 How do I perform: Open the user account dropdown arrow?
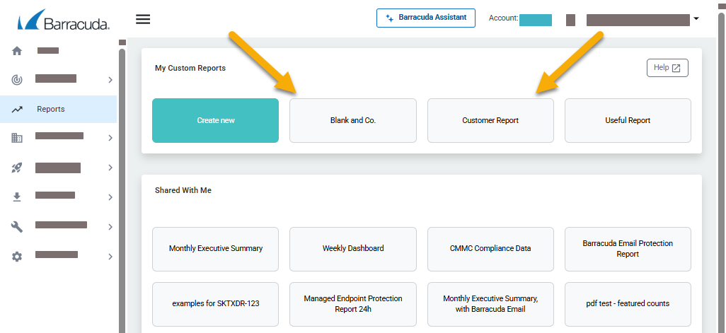[x=696, y=19]
